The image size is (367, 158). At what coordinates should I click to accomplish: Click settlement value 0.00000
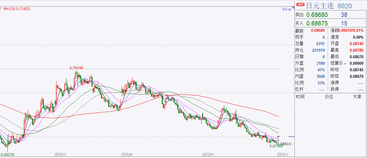click(x=357, y=63)
